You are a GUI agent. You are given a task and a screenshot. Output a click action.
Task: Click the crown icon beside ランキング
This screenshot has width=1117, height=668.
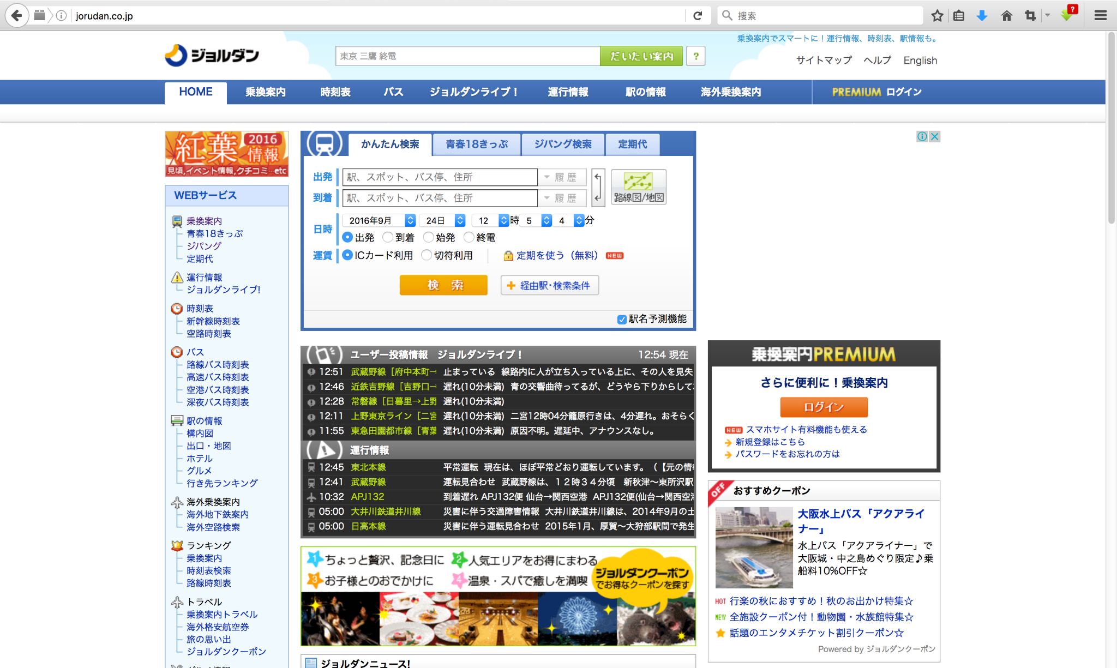[x=177, y=545]
